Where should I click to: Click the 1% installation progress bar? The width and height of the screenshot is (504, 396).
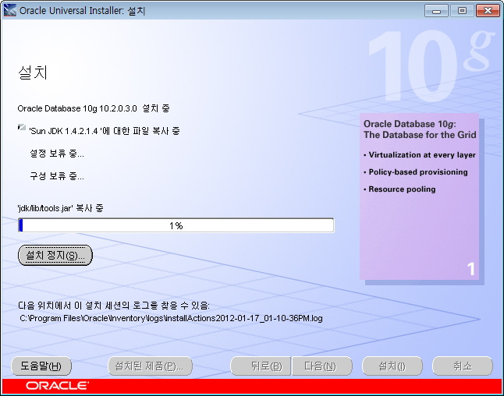[x=176, y=225]
